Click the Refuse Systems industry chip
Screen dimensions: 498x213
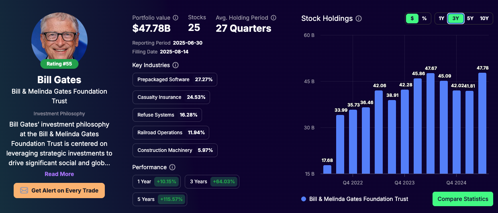pos(167,115)
